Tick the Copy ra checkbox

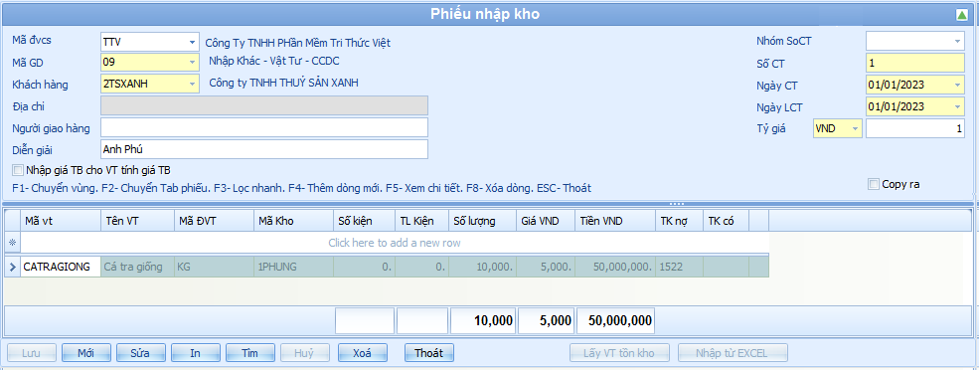pyautogui.click(x=874, y=184)
